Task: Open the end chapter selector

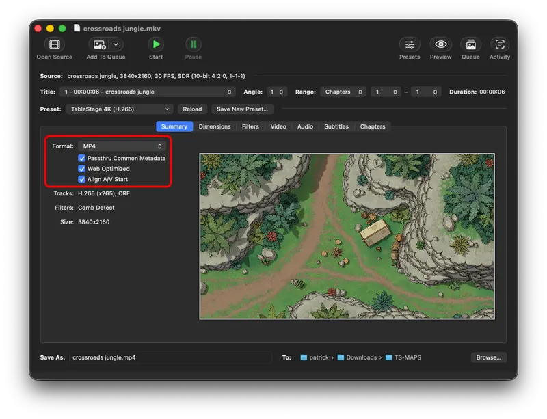Action: point(426,92)
